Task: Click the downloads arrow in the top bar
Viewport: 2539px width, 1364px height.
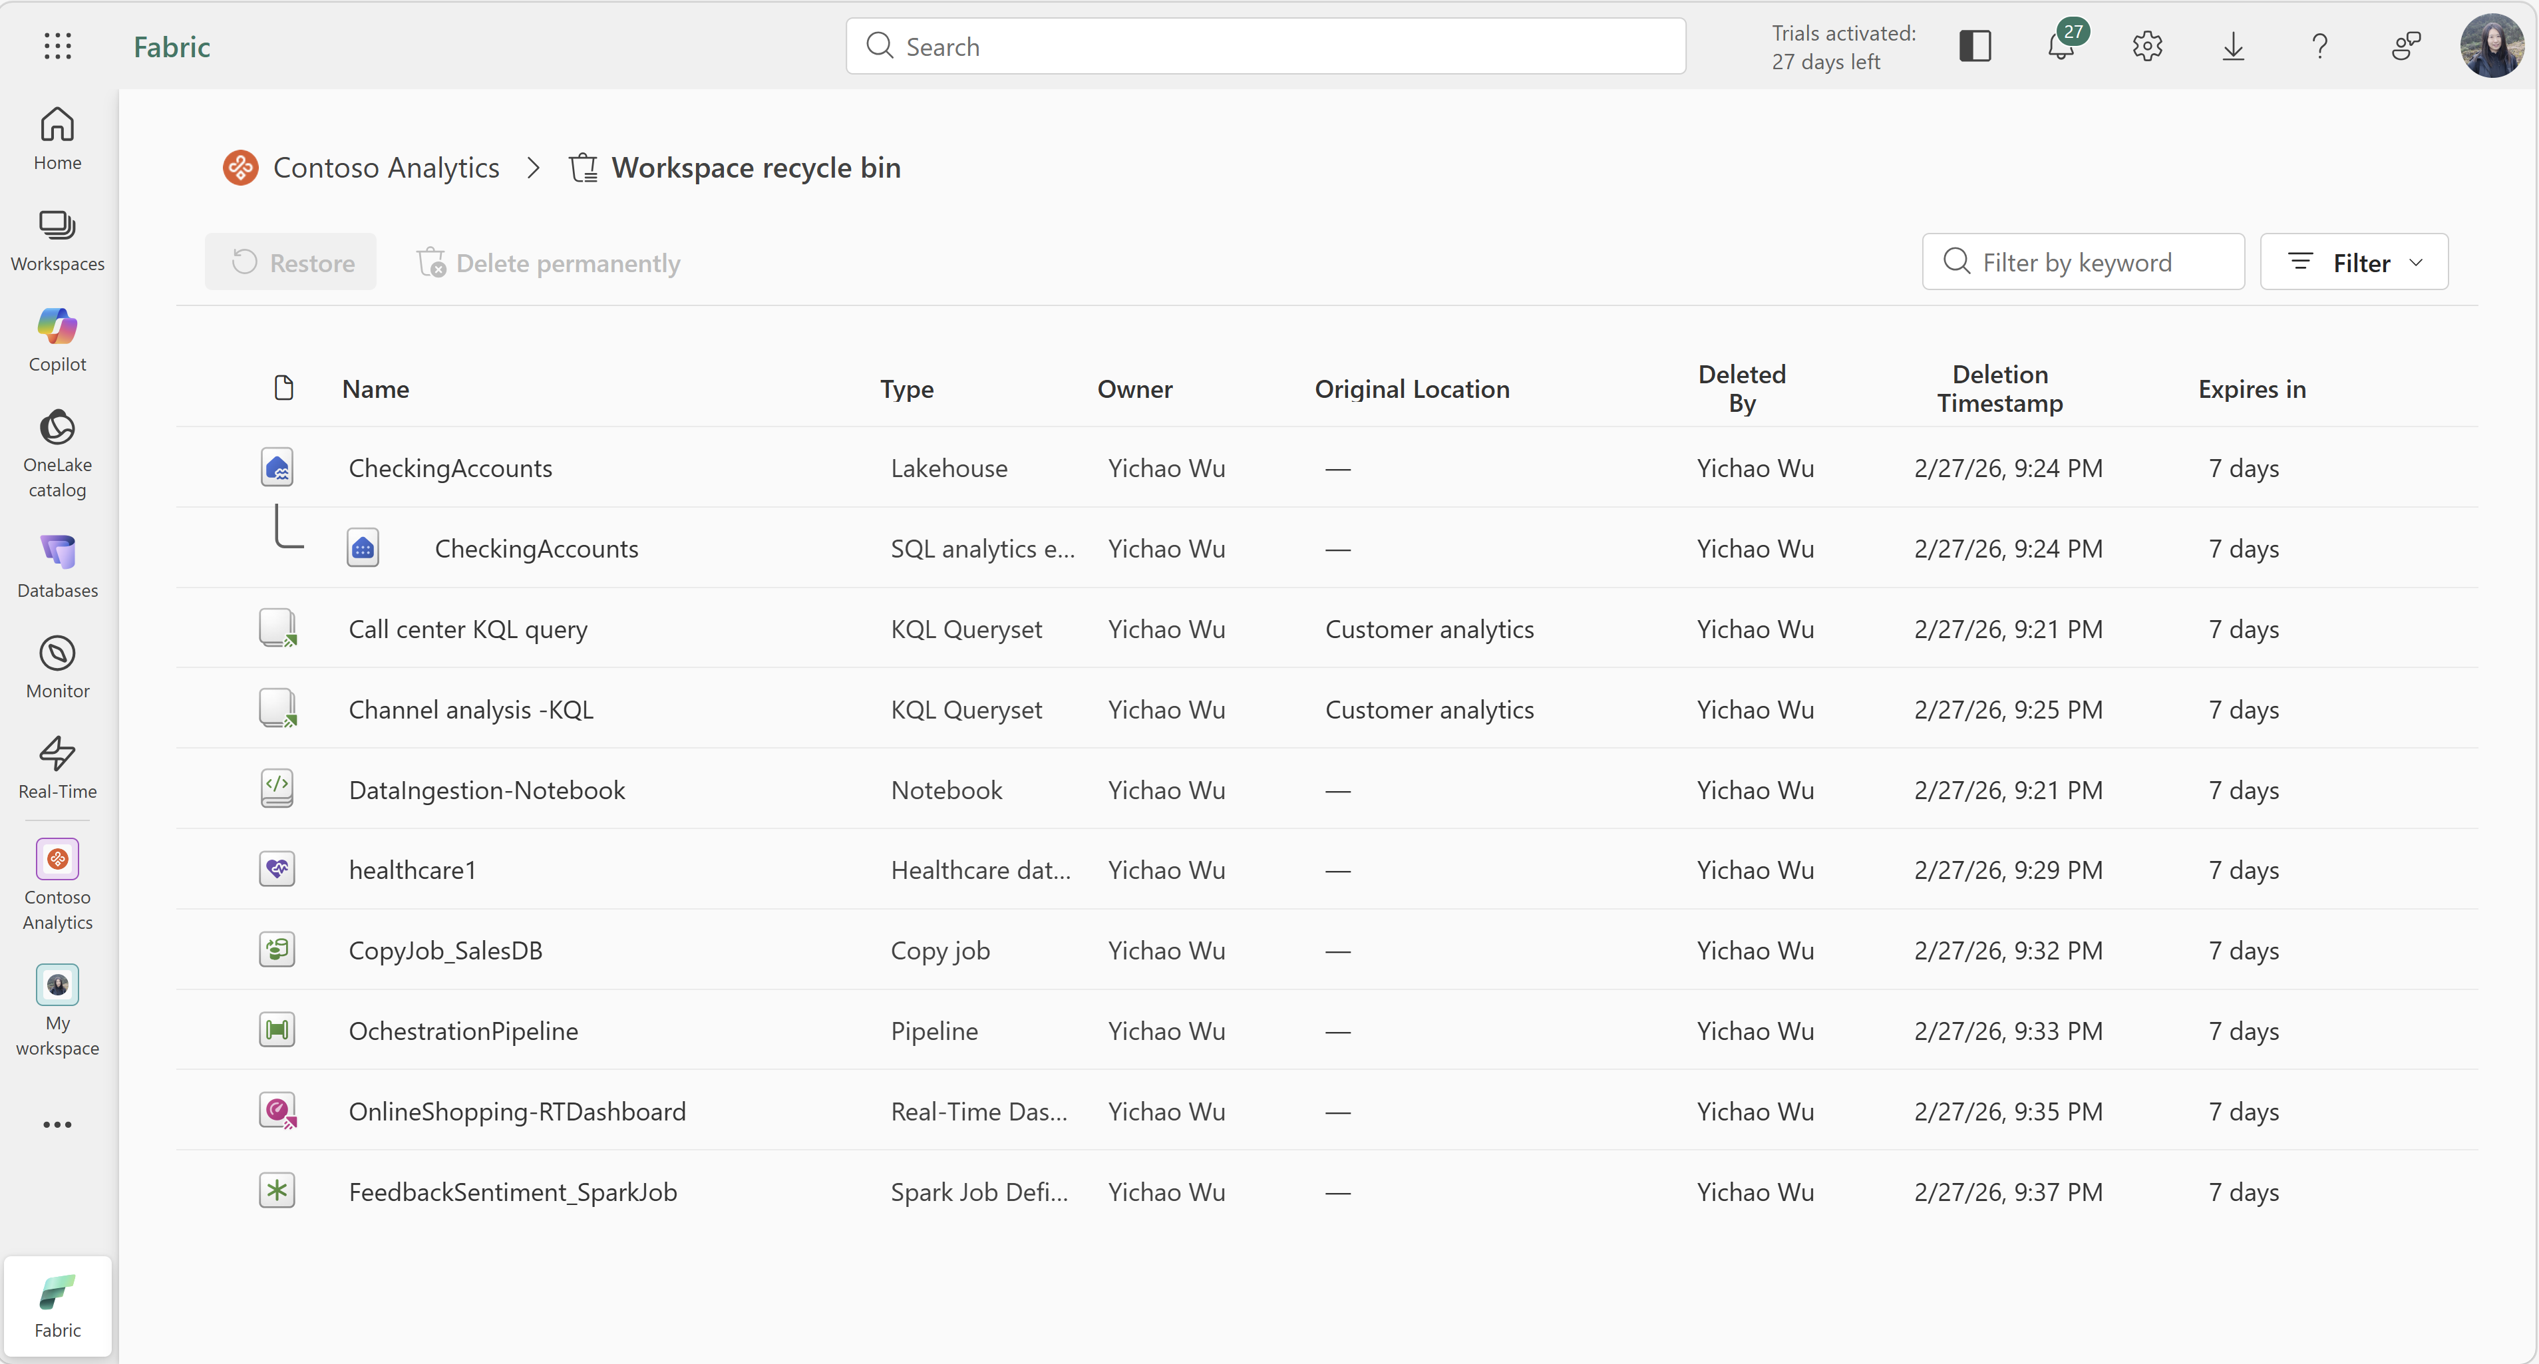Action: (x=2234, y=45)
